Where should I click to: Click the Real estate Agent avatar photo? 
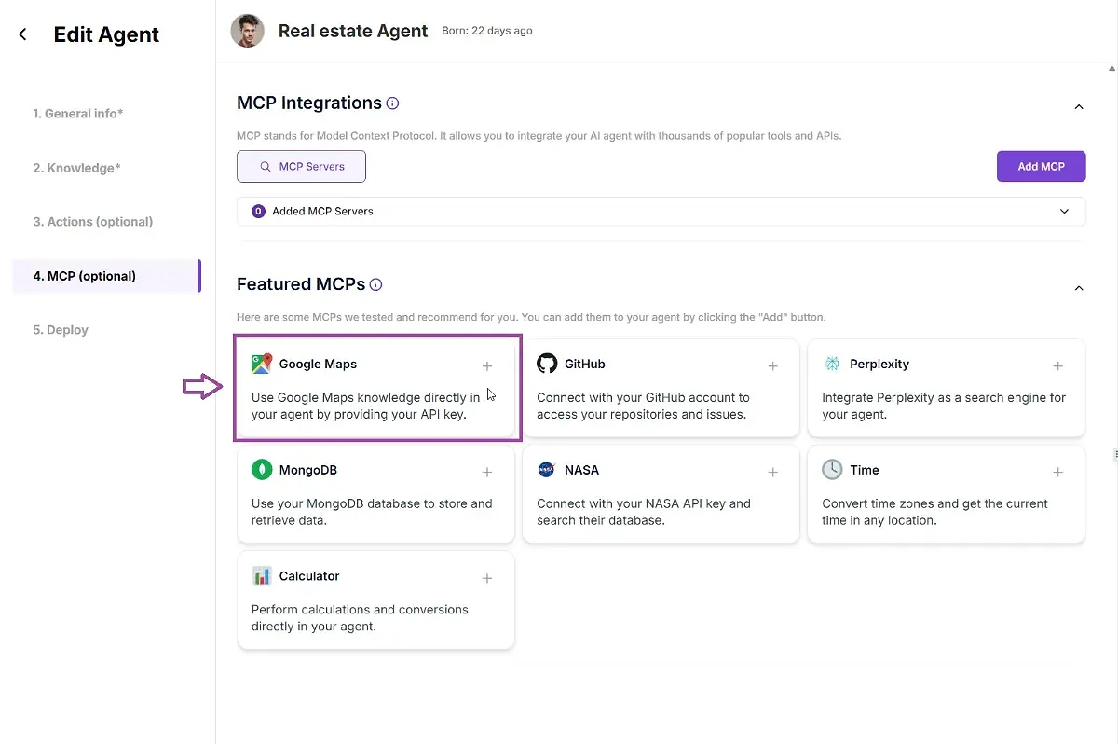tap(248, 31)
